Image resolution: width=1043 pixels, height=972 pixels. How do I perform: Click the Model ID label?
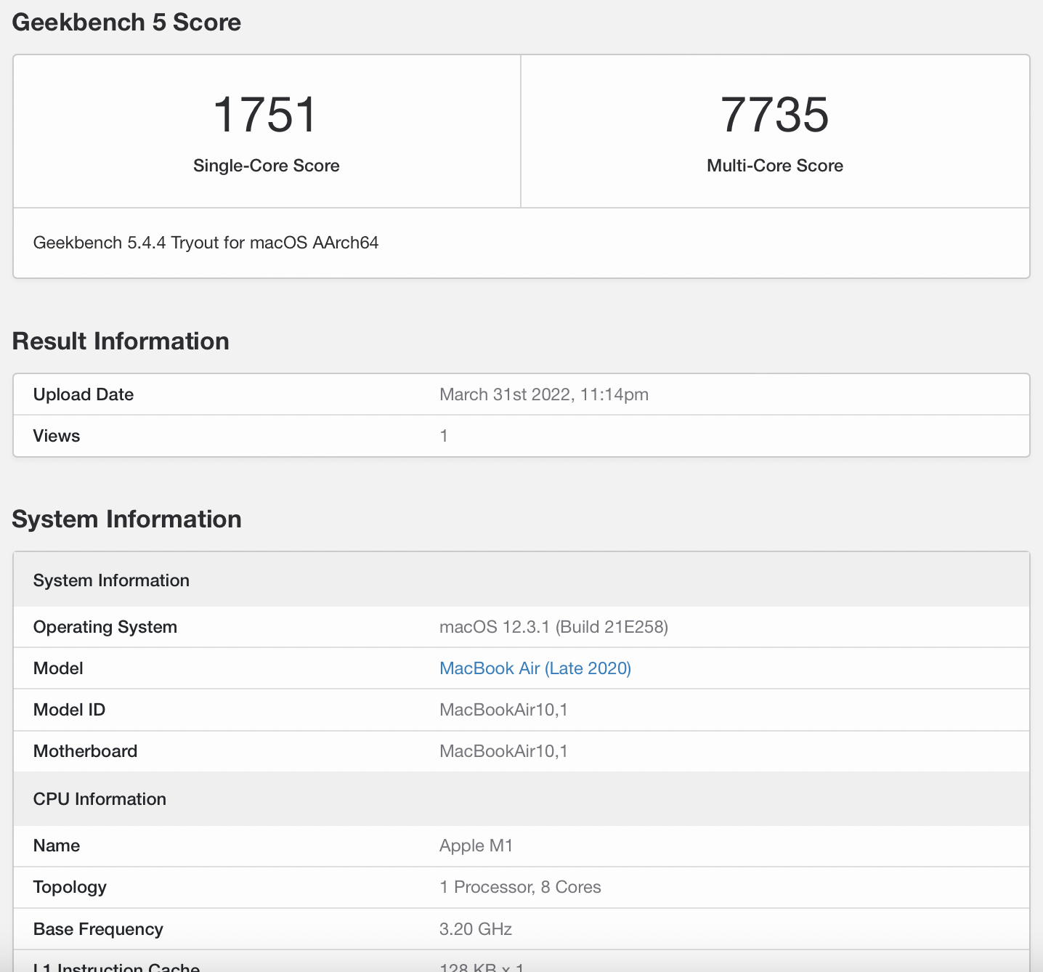(x=69, y=710)
